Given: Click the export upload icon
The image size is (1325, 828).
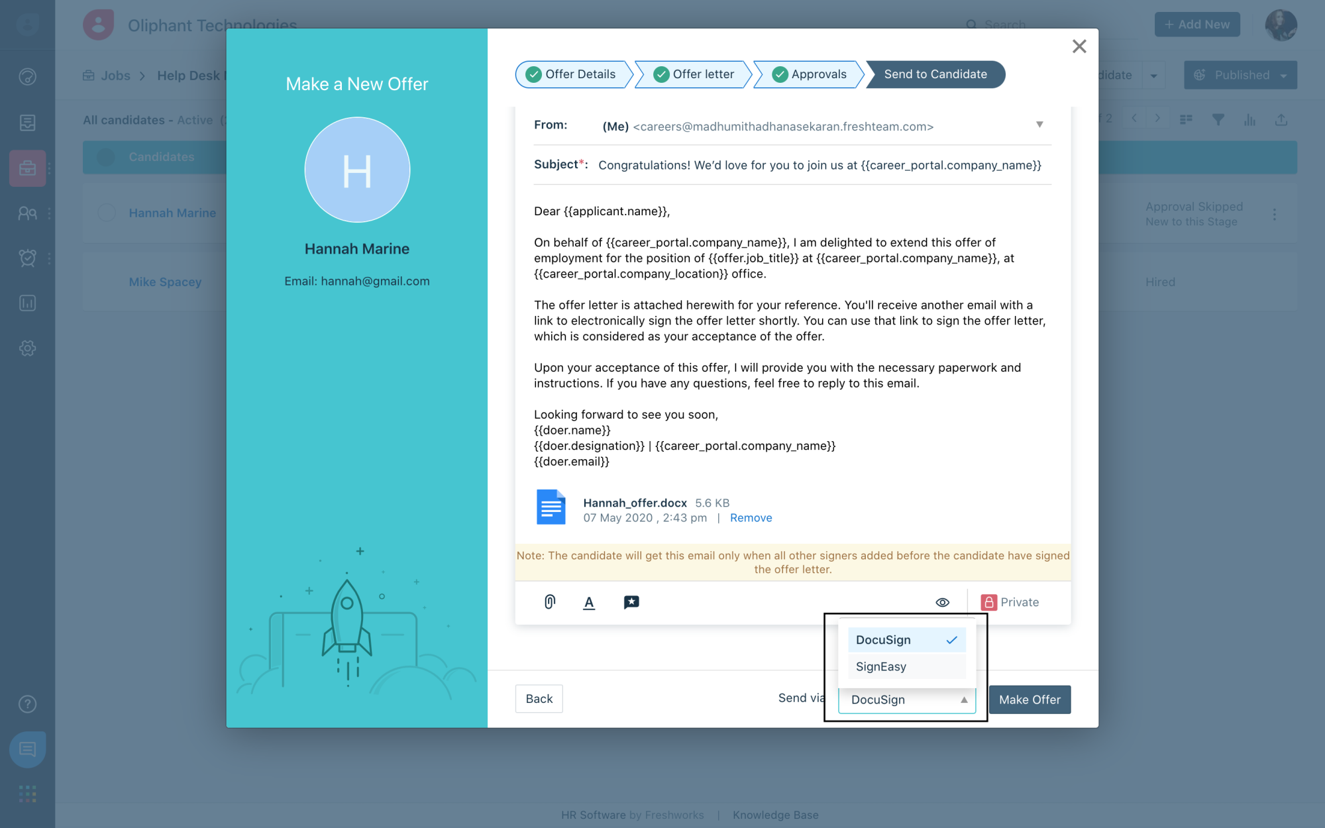Looking at the screenshot, I should (1281, 120).
